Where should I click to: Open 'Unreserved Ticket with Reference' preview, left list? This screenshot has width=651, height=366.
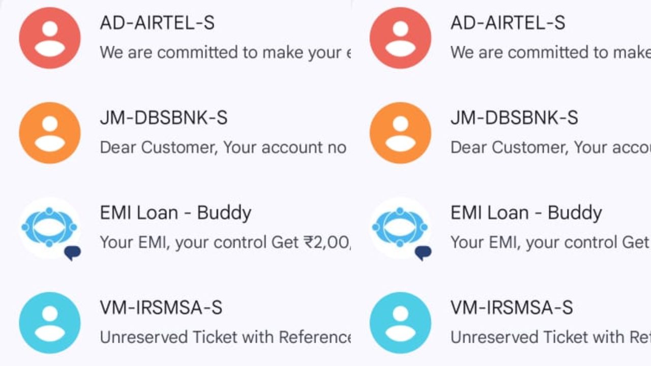point(225,337)
